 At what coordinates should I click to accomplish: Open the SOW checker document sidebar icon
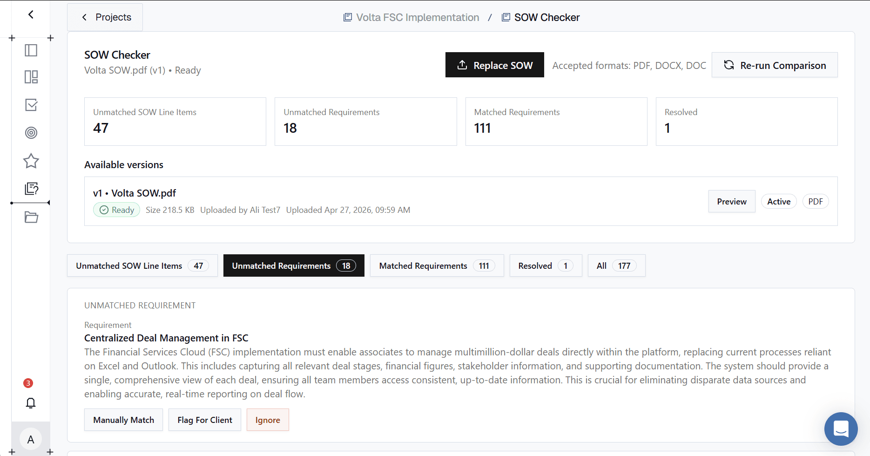tap(31, 189)
